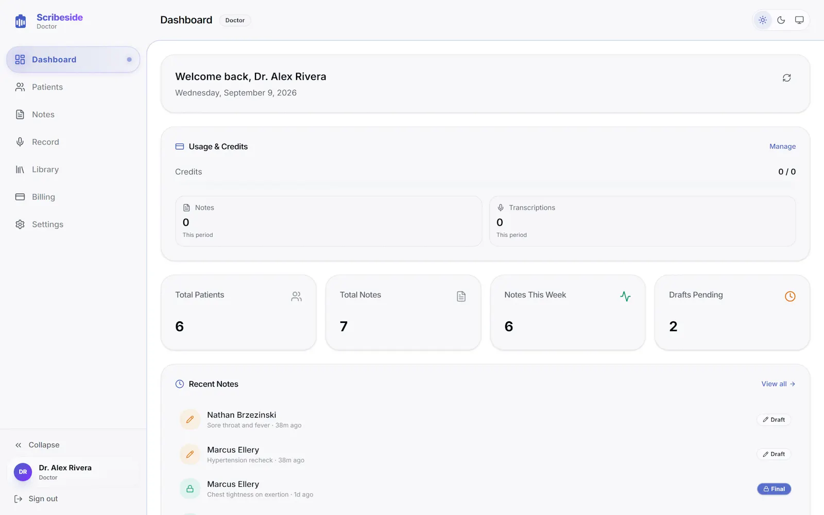Open the Total Patients stat card

click(238, 313)
